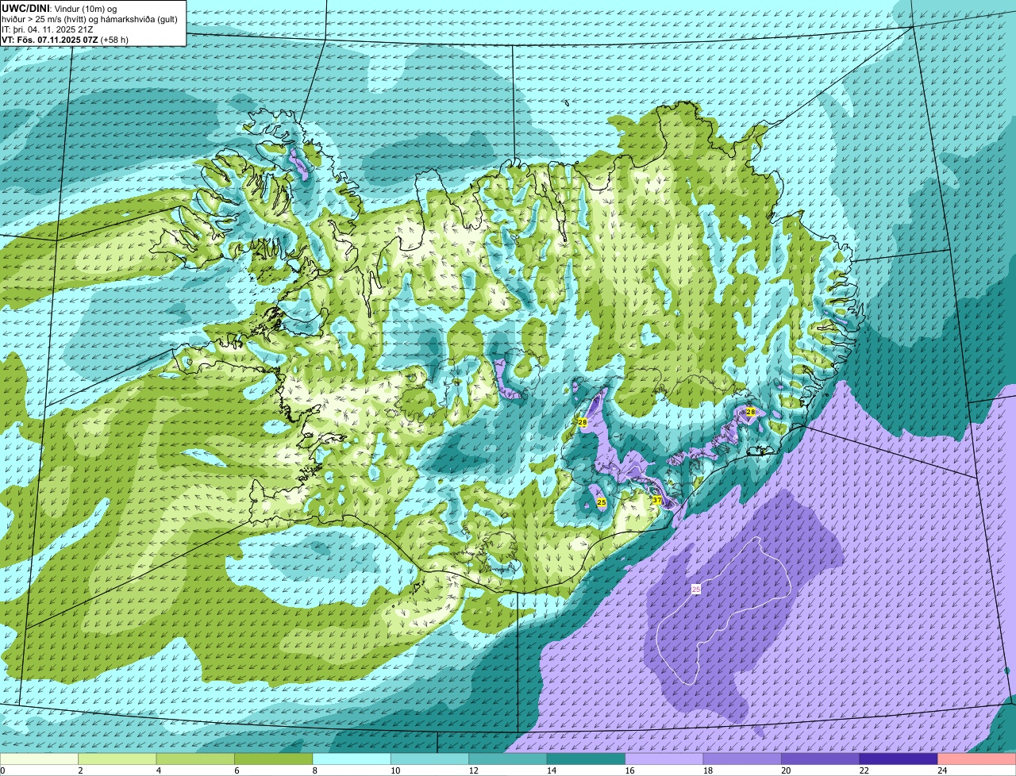Image resolution: width=1016 pixels, height=776 pixels.
Task: Click the 12–14 m/s teal legend swatch
Action: (508, 759)
